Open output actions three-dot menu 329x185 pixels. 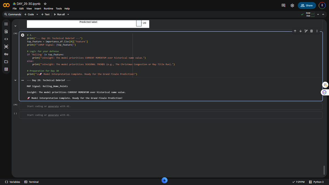tap(23, 80)
